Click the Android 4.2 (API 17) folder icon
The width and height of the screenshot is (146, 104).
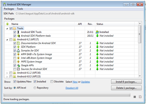point(14,39)
